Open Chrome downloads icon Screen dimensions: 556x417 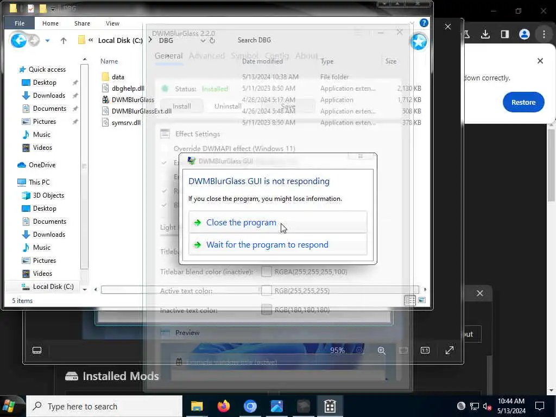[x=485, y=34]
